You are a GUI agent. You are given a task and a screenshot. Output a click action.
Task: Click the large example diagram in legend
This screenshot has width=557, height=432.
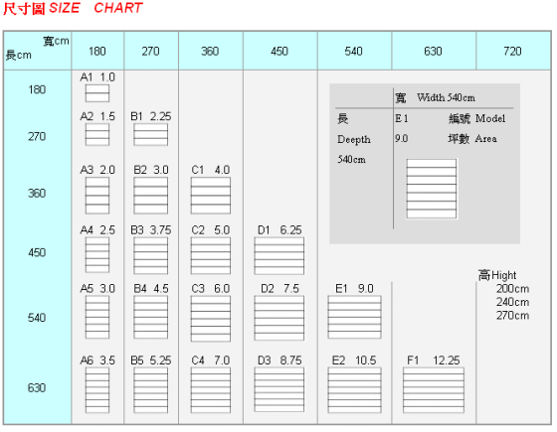pos(432,189)
